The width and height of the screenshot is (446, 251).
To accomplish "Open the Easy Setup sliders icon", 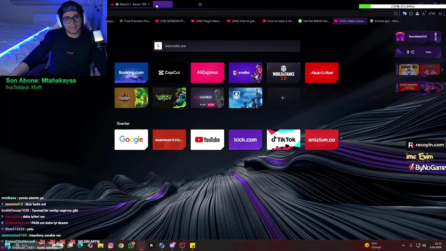I will [440, 13].
